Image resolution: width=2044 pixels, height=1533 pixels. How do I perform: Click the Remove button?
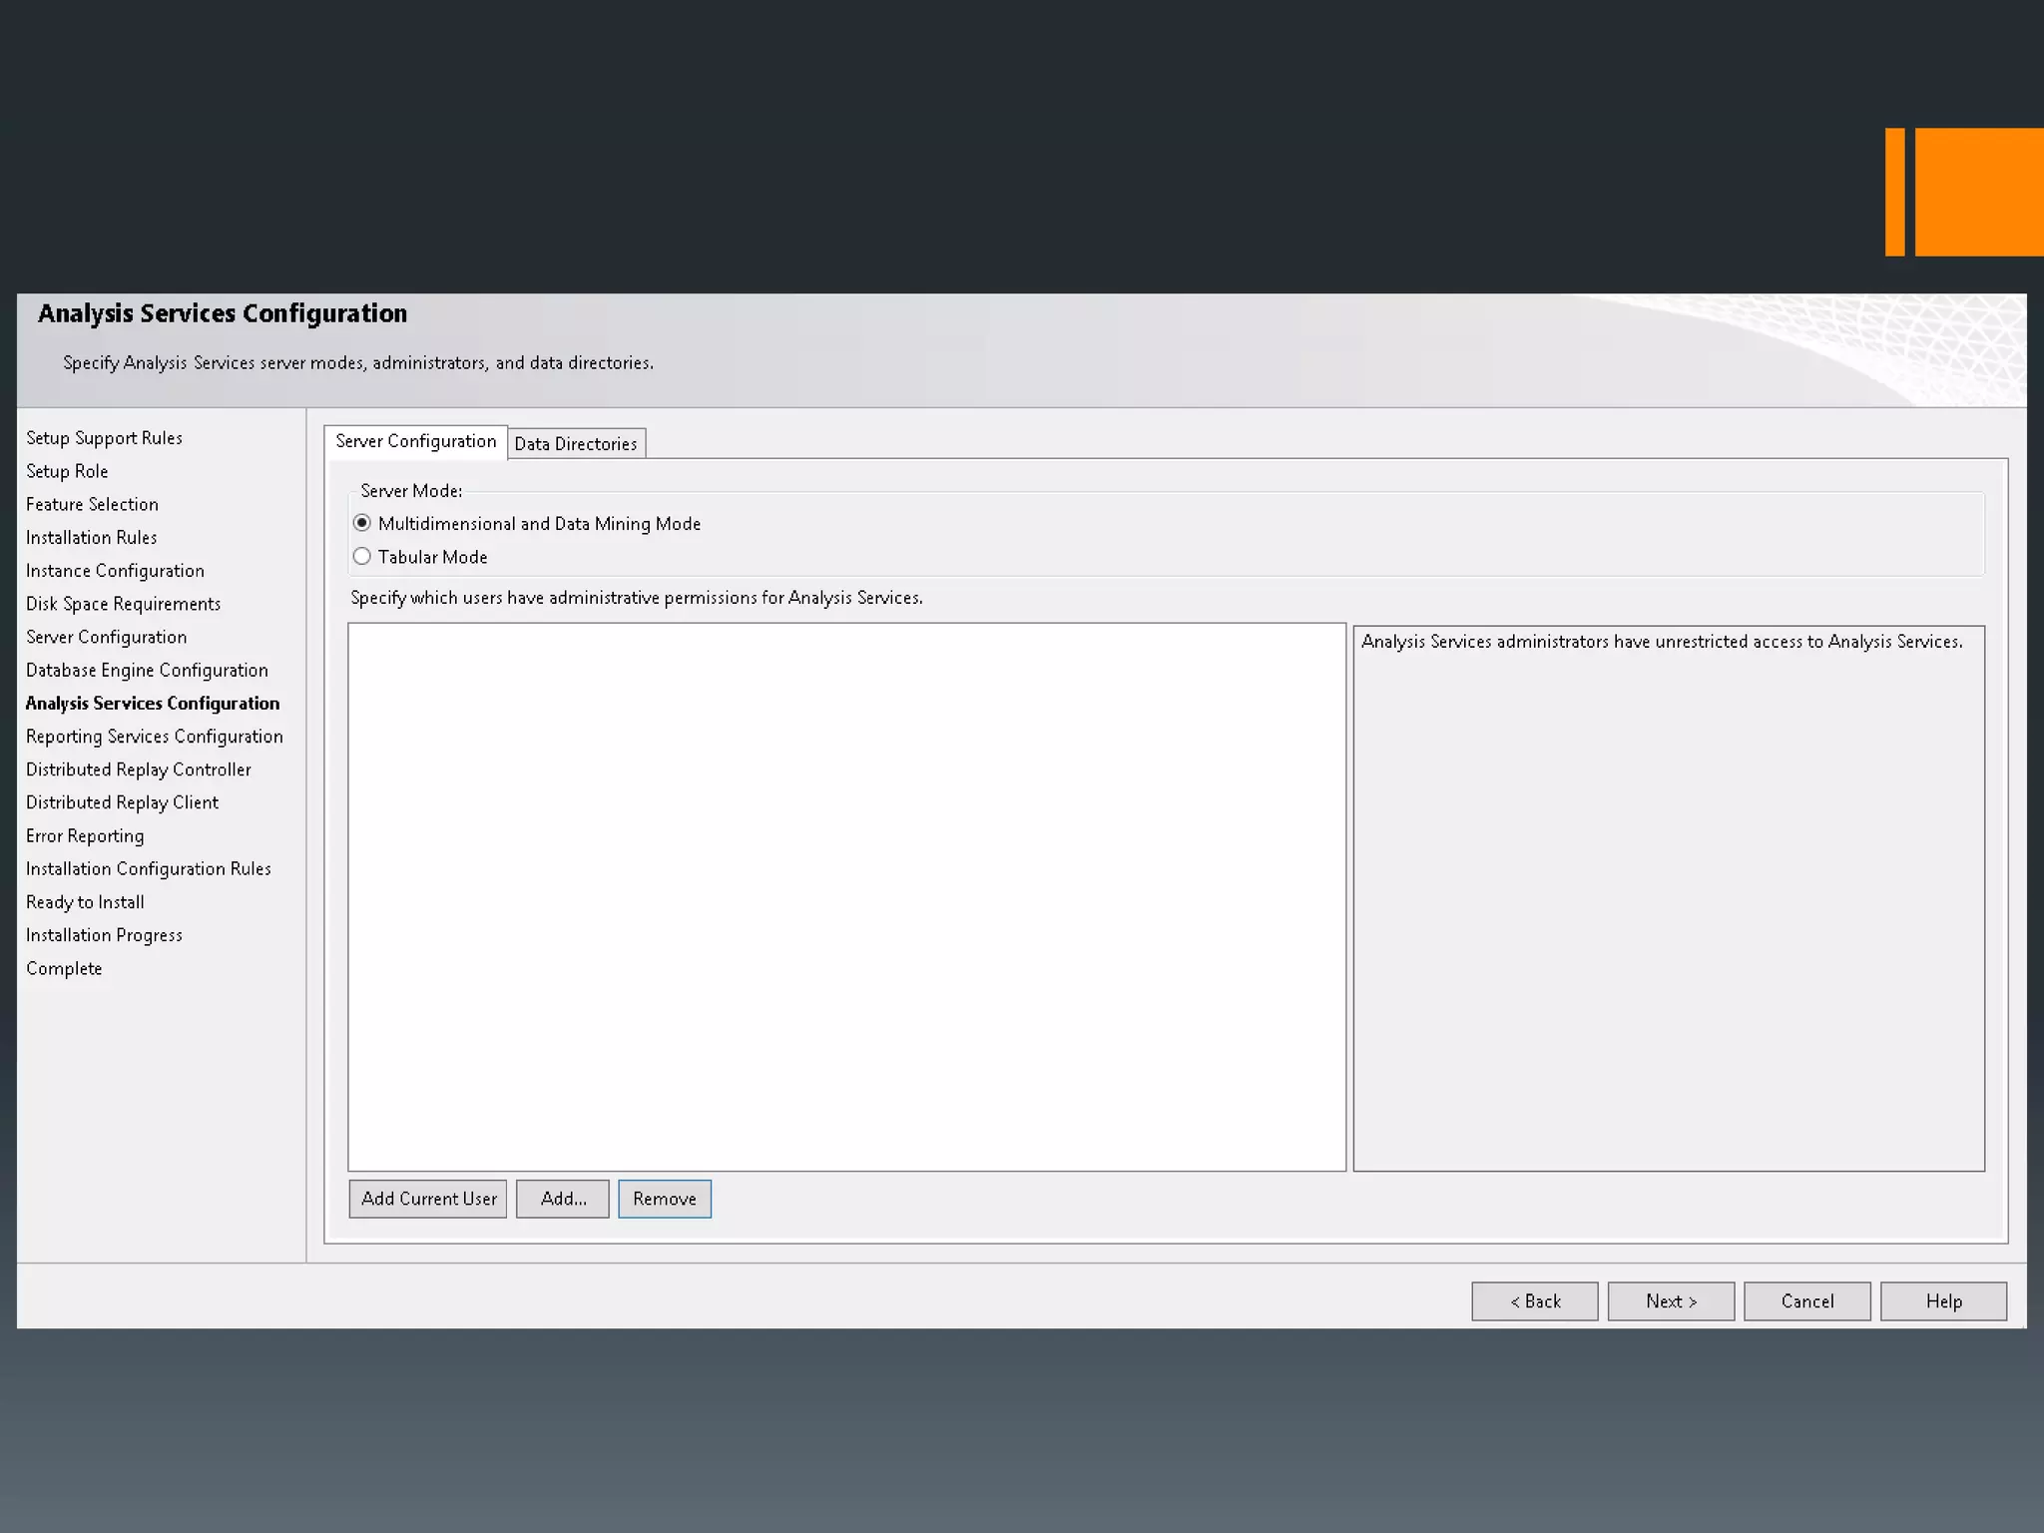click(x=665, y=1199)
